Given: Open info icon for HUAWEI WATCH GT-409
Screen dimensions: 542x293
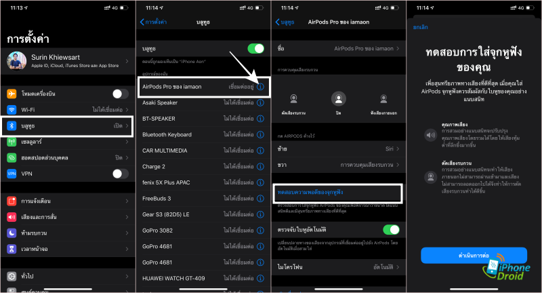Looking at the screenshot, I should click(x=261, y=278).
